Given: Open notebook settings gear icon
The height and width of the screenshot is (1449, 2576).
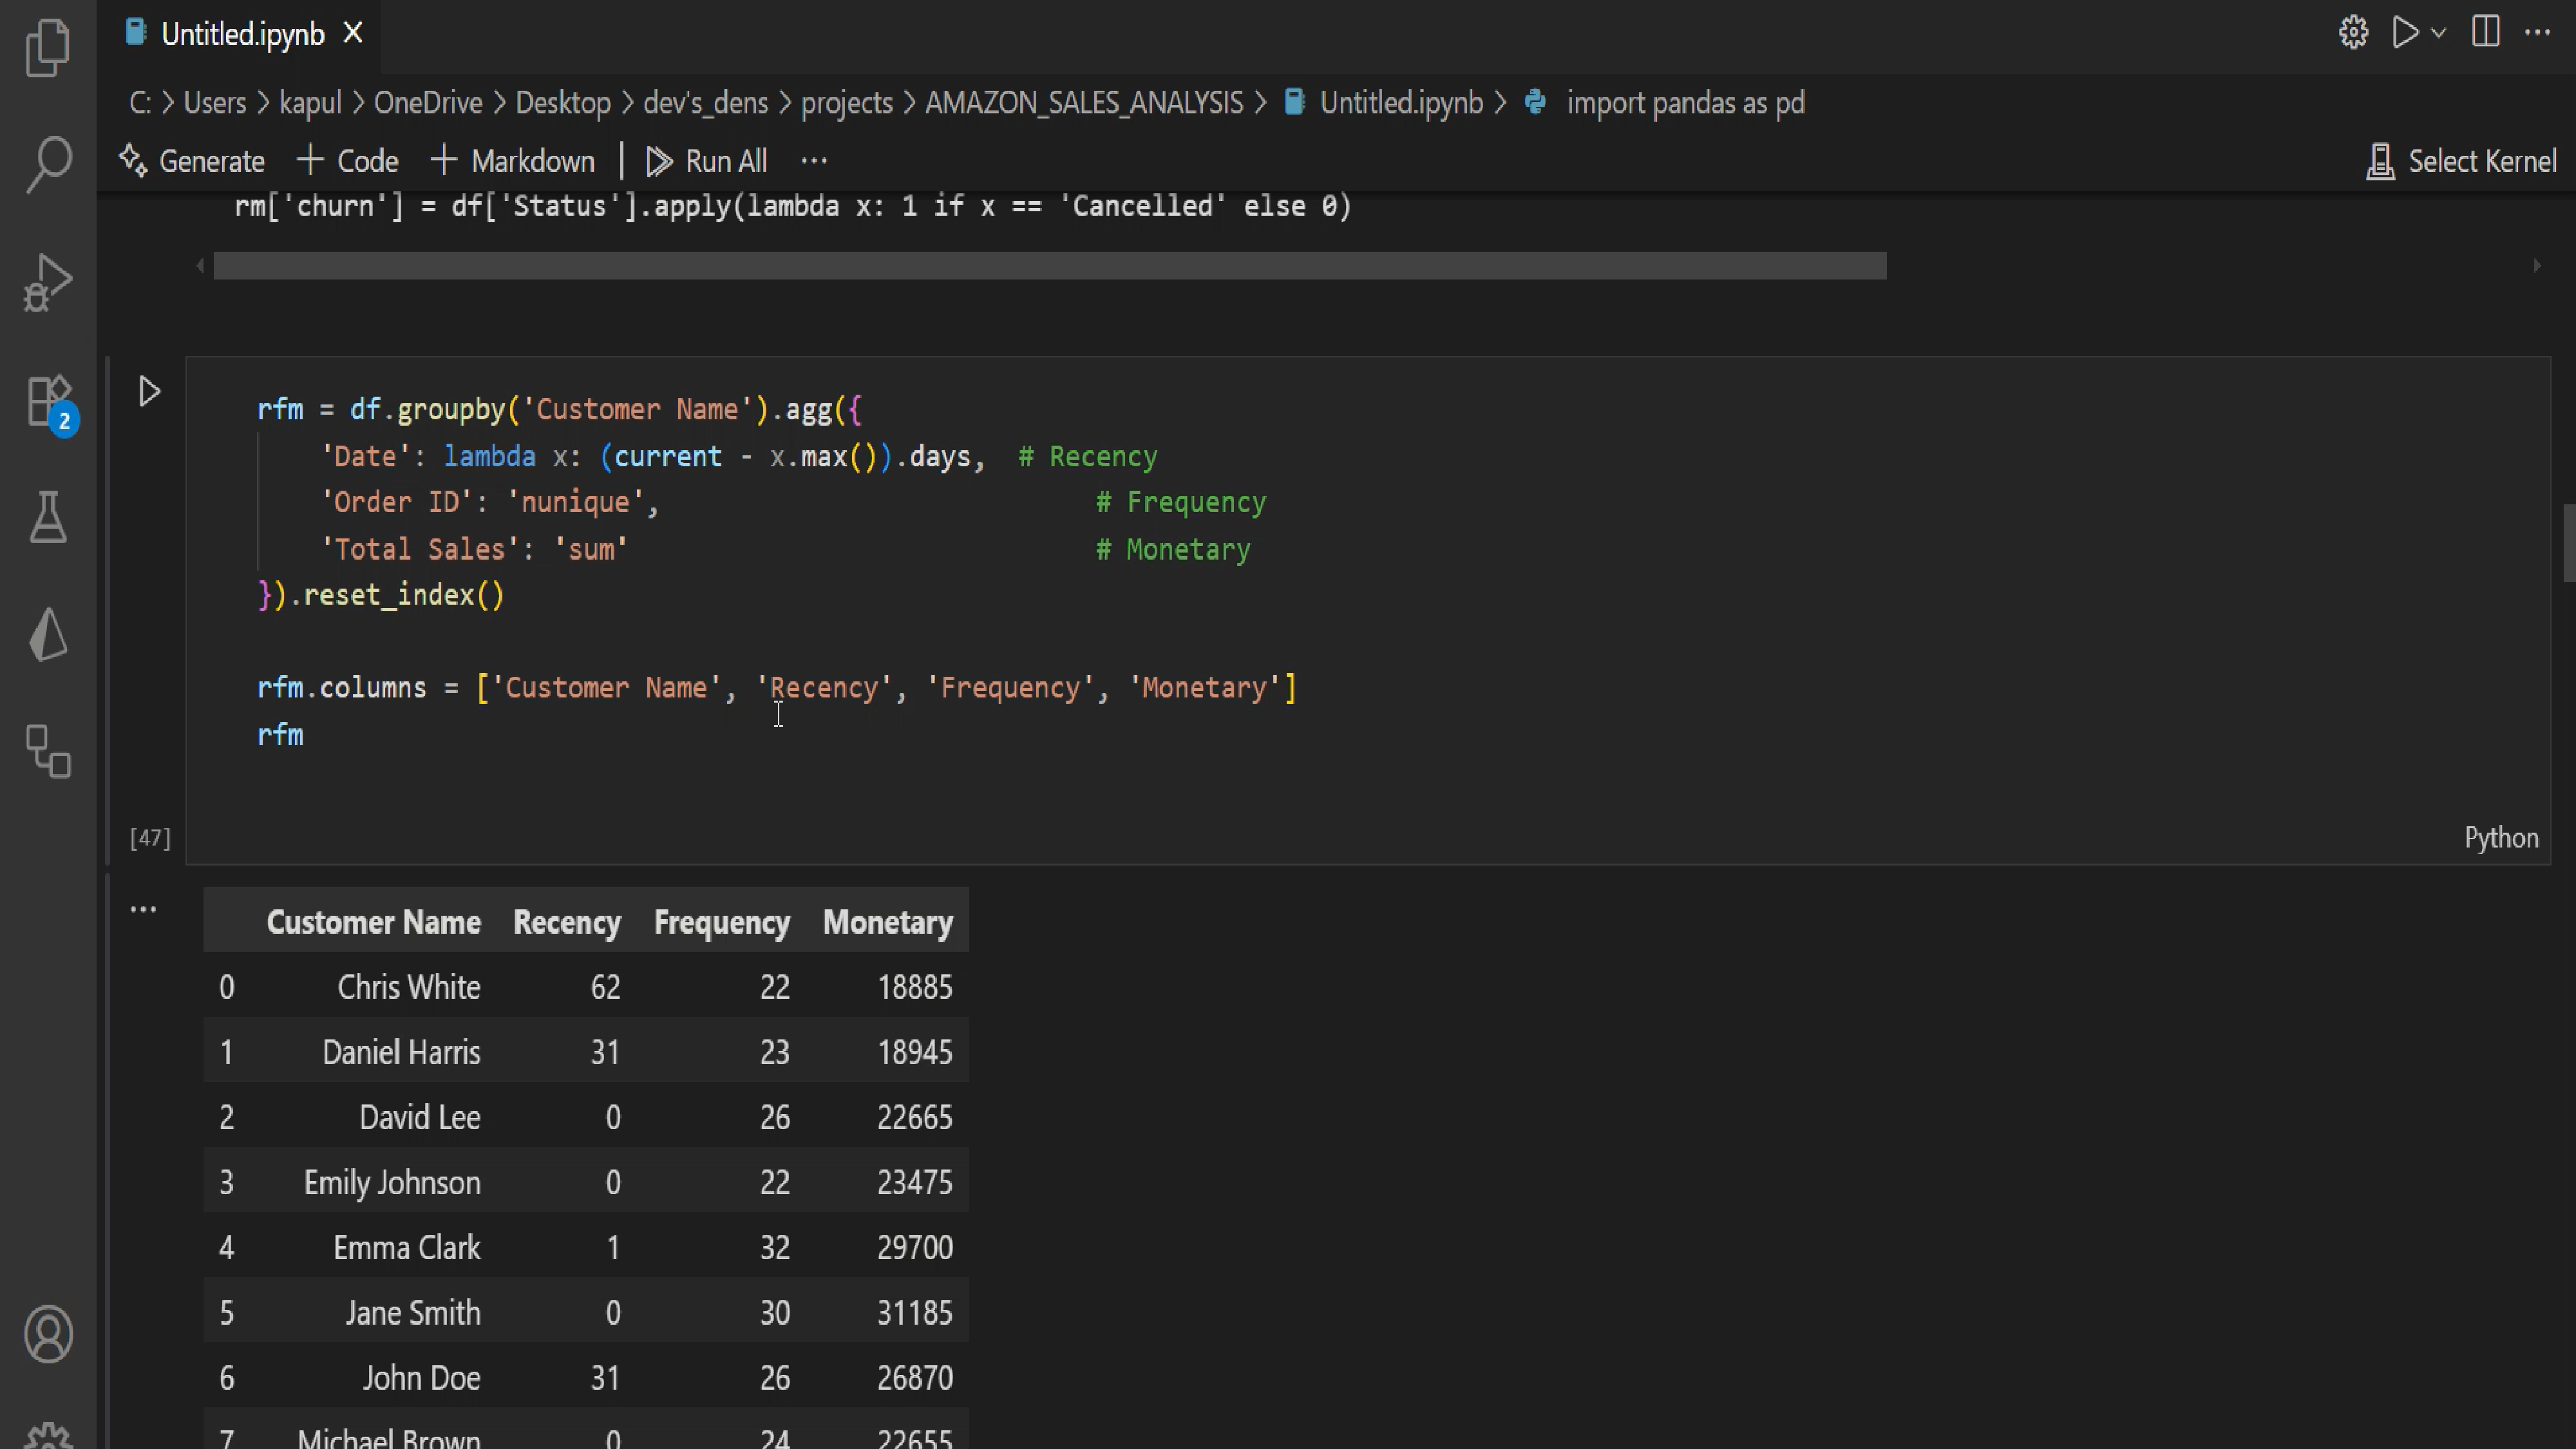Looking at the screenshot, I should click(2353, 33).
